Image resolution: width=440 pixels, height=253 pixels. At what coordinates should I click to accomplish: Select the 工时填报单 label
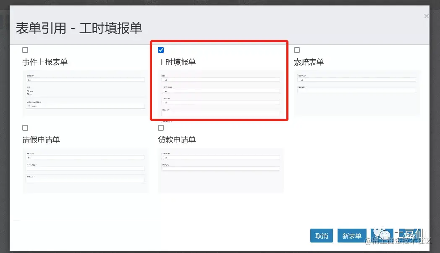click(x=178, y=62)
